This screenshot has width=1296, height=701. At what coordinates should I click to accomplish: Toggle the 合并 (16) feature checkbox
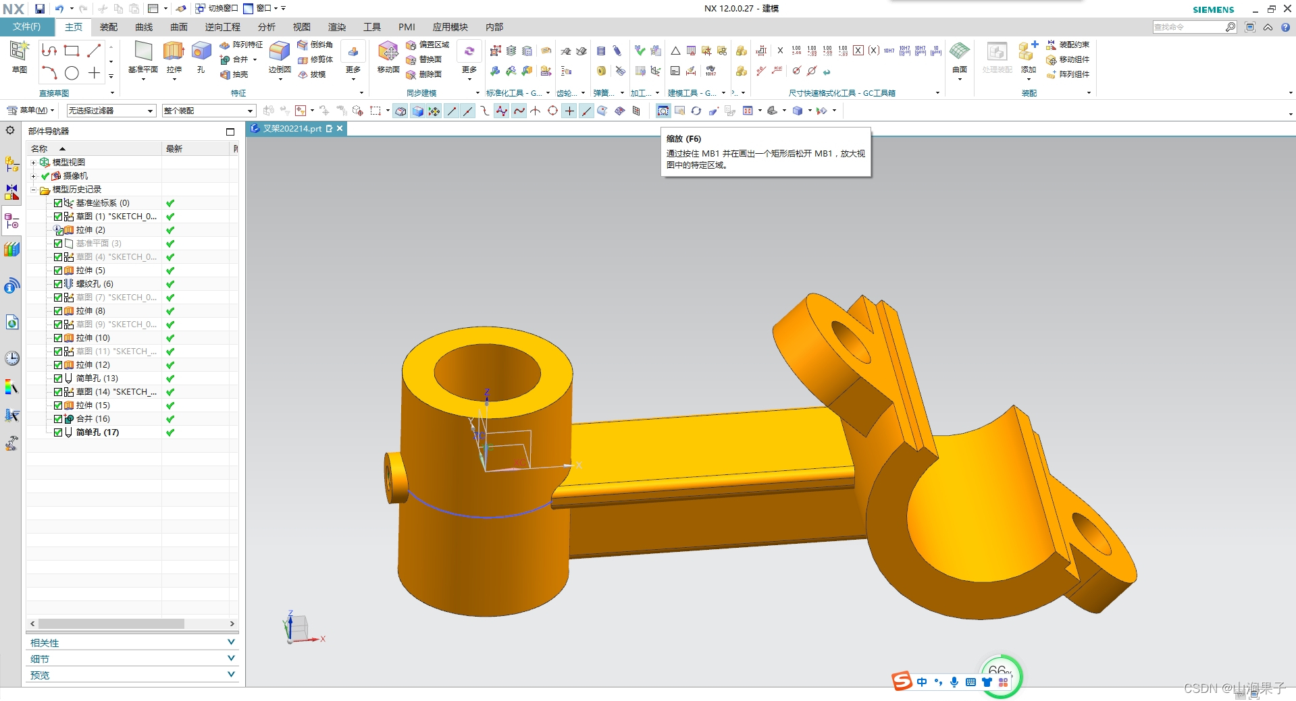click(x=58, y=419)
